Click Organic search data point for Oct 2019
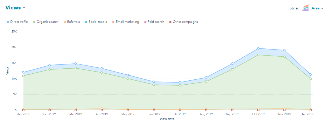 (x=258, y=55)
